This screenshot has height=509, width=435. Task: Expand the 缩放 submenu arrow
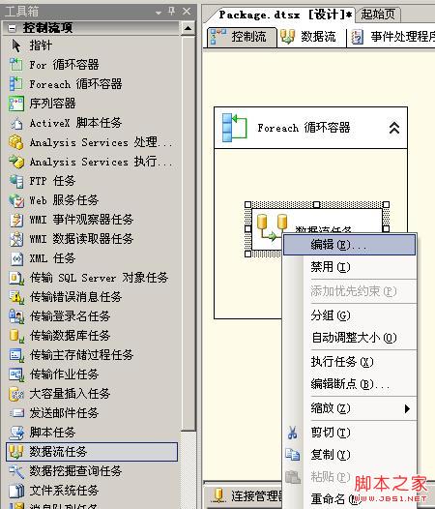point(407,408)
